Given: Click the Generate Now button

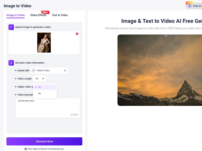Looking at the screenshot, I should (44, 141).
